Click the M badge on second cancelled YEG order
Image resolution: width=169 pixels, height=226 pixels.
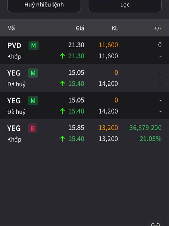pyautogui.click(x=33, y=101)
